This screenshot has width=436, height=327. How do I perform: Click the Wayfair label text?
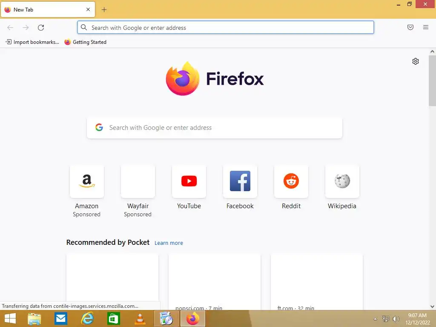pos(138,206)
